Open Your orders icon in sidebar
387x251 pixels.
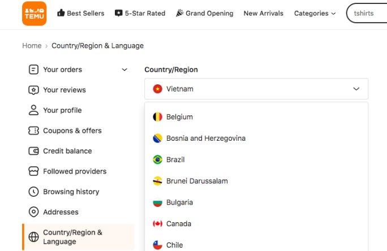click(33, 70)
